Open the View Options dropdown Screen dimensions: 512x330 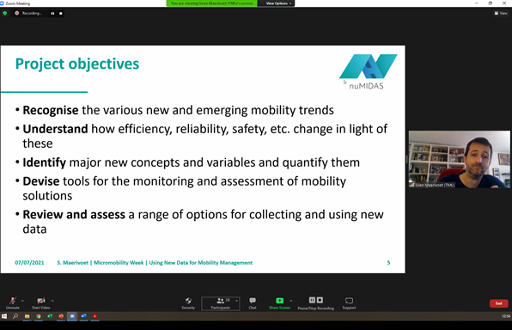(x=278, y=3)
